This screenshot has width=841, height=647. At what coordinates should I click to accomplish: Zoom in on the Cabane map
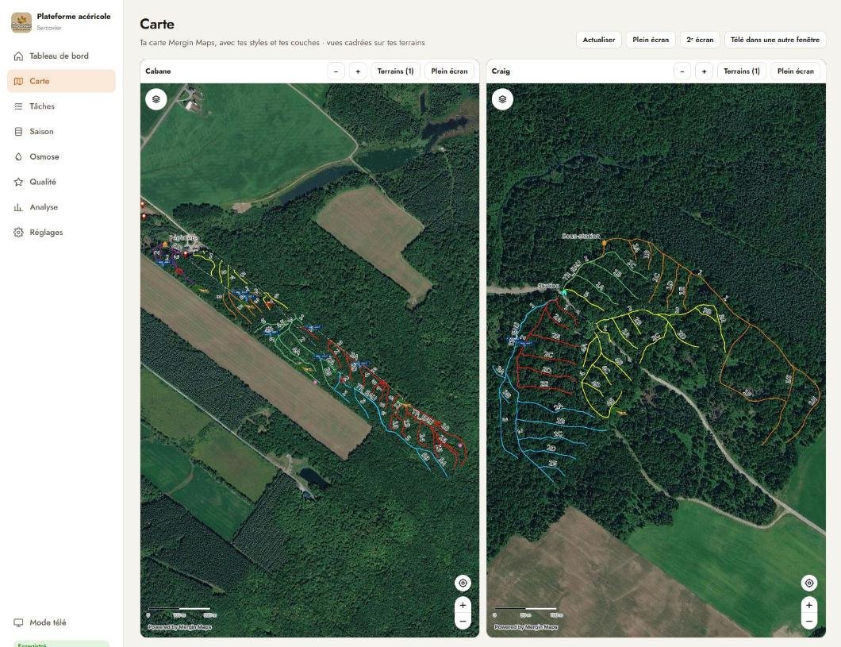coord(463,605)
